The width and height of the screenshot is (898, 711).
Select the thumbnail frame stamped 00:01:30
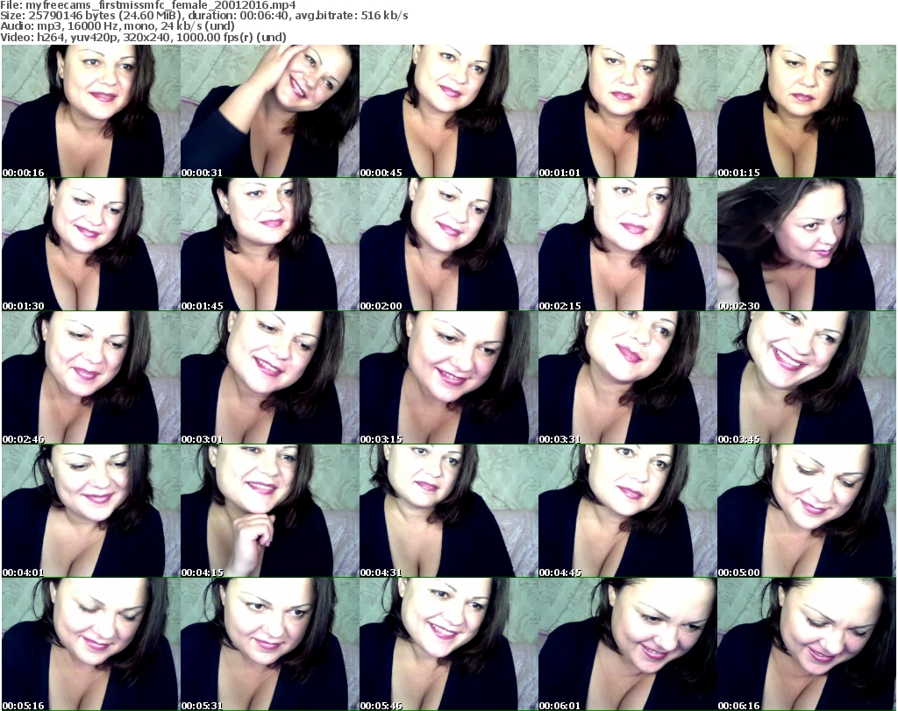tap(91, 245)
